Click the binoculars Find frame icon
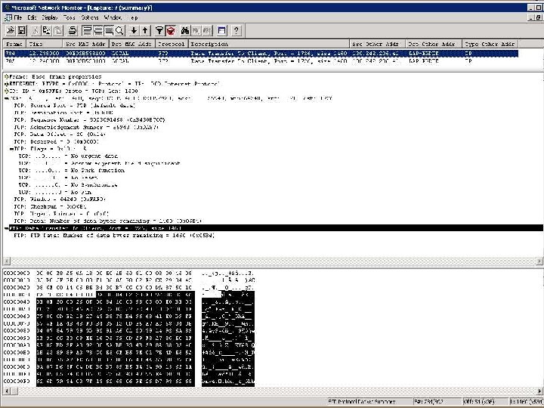The height and width of the screenshot is (408, 544). 185,31
